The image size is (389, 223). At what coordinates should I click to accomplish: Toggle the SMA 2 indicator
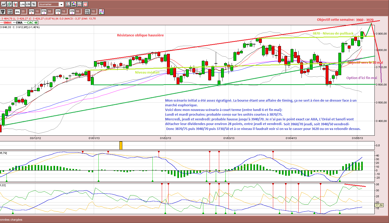click(72, 12)
